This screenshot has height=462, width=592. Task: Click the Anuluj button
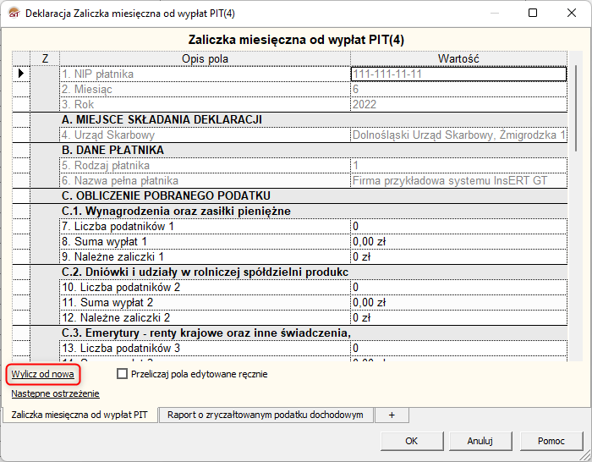point(480,441)
